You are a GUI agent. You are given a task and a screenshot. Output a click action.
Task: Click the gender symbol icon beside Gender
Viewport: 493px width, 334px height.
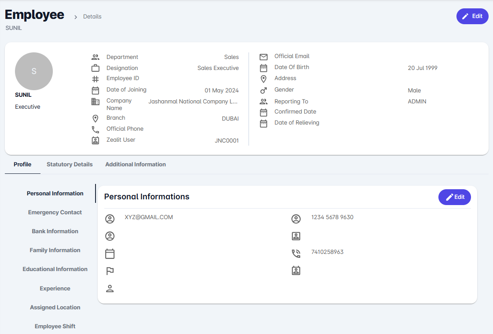tap(263, 90)
